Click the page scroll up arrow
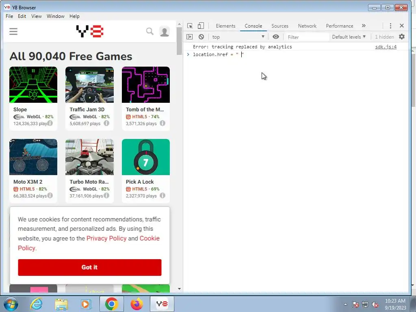Viewport: 416px width, 312px height. pyautogui.click(x=179, y=24)
